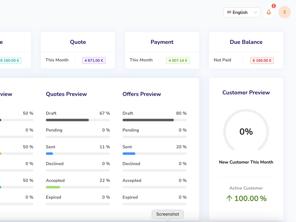This screenshot has height=222, width=296.
Task: Click the language dropdown chevron arrow
Action: click(x=255, y=12)
